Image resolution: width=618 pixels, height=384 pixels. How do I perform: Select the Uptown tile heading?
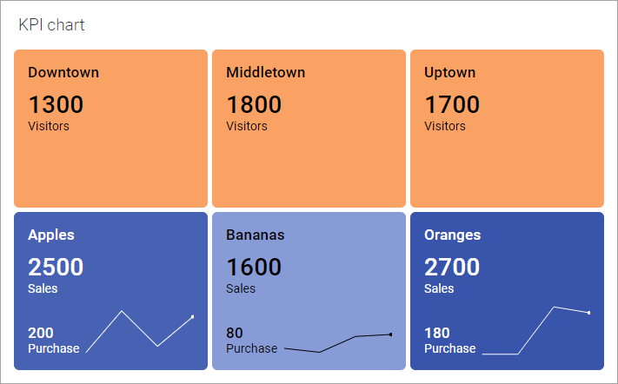pos(449,73)
